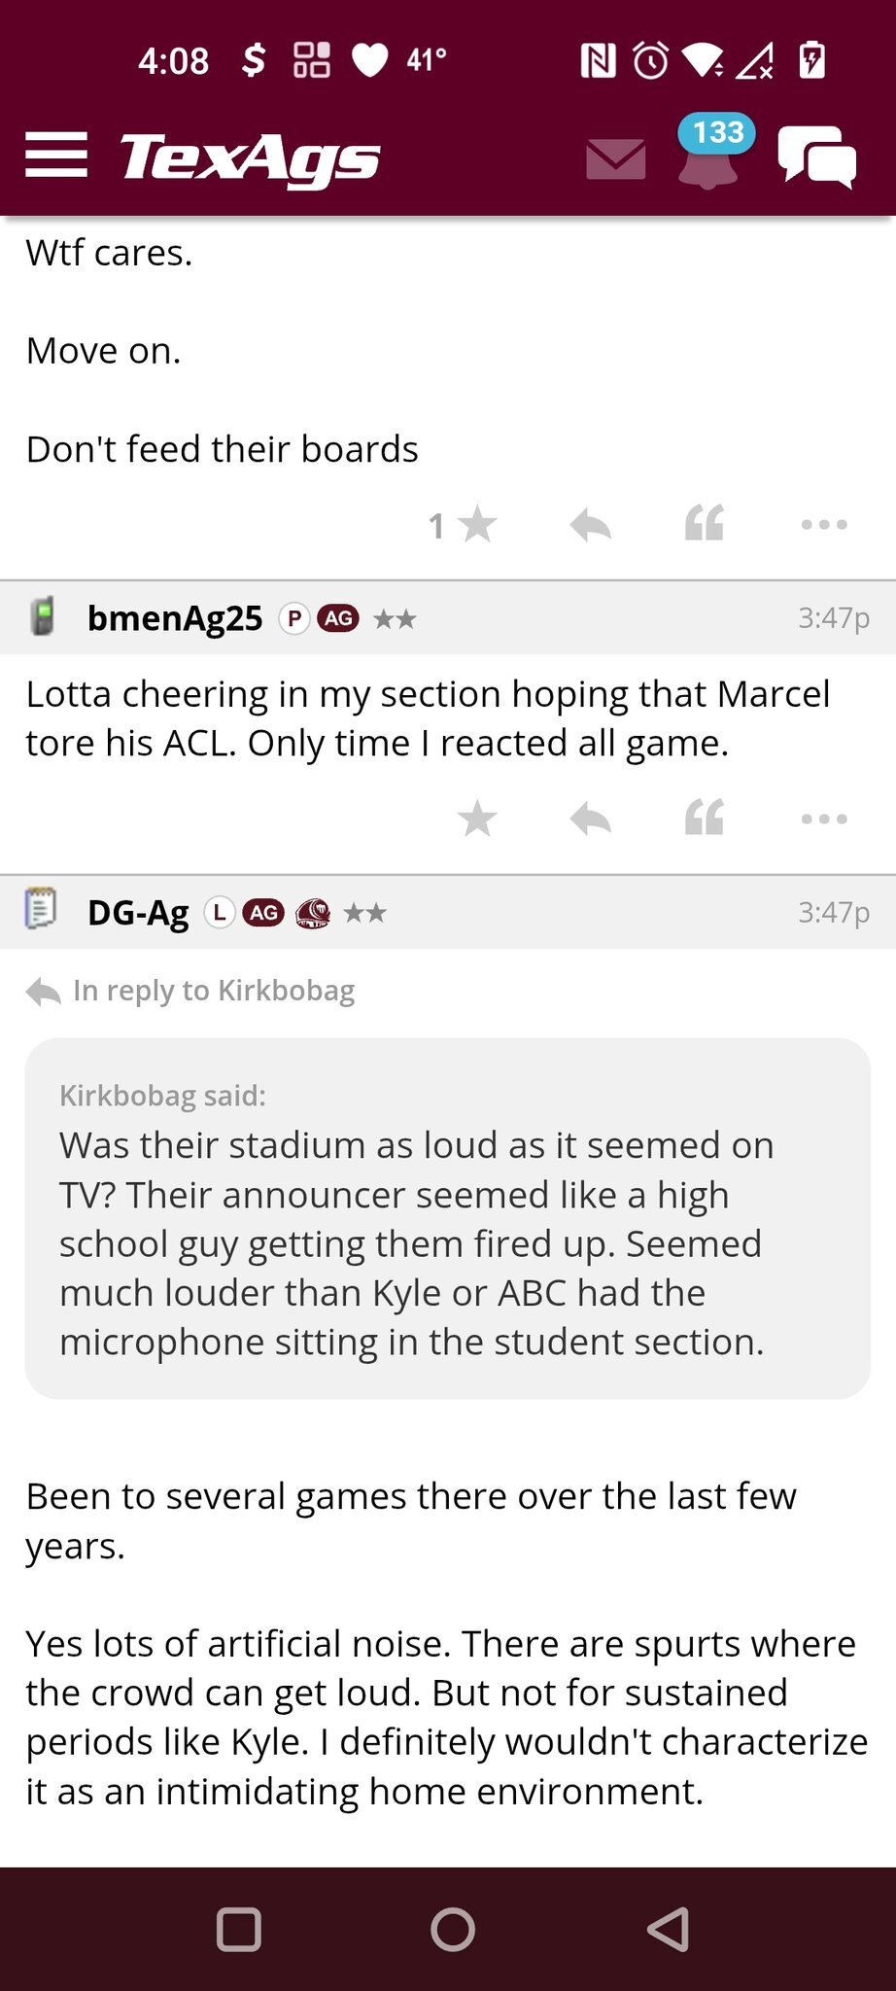This screenshot has height=1991, width=896.
Task: Open the hamburger navigation menu
Action: (56, 156)
